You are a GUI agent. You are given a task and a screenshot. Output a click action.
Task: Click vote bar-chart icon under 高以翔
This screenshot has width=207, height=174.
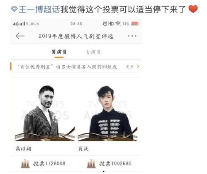click(x=25, y=164)
